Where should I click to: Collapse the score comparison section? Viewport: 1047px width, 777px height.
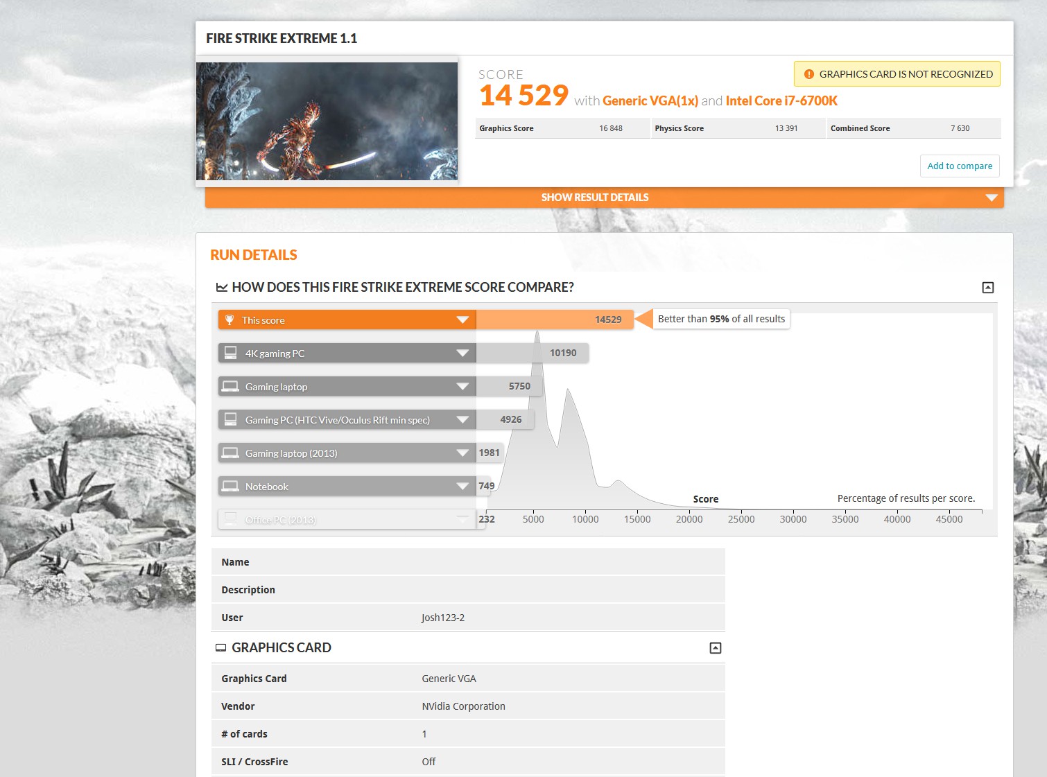(x=988, y=288)
